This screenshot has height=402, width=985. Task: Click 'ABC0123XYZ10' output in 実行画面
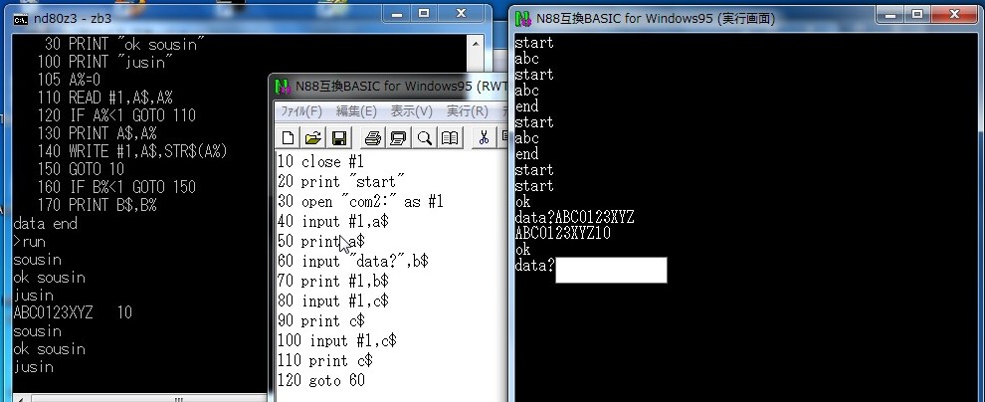[x=563, y=234]
